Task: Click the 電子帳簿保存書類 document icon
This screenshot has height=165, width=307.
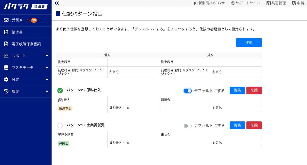Action: point(6,44)
